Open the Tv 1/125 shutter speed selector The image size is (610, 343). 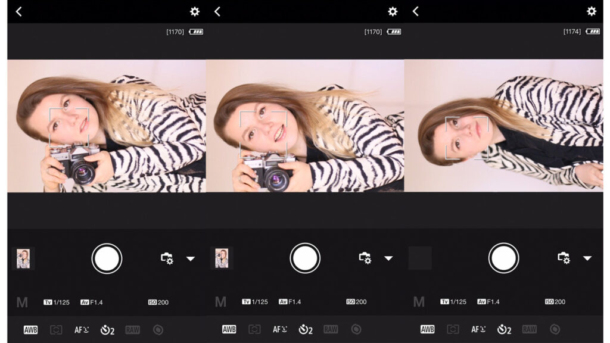[55, 302]
